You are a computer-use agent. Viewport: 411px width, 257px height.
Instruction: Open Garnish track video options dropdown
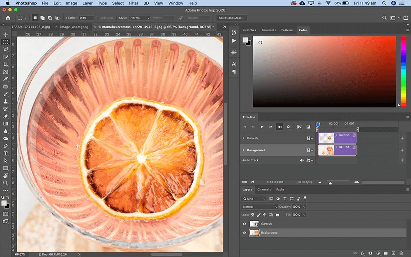coord(310,138)
